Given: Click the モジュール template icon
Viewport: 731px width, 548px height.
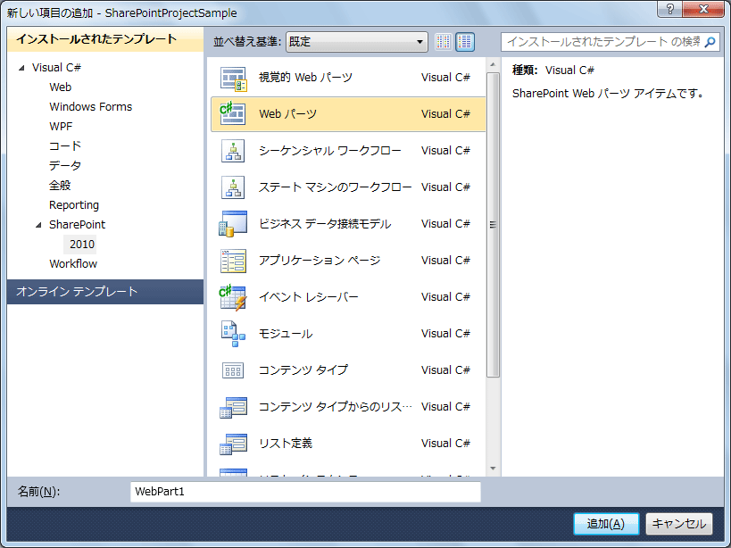Looking at the screenshot, I should (x=233, y=334).
